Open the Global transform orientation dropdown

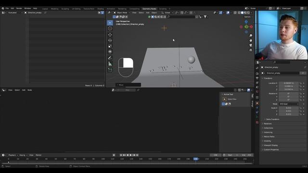[167, 13]
